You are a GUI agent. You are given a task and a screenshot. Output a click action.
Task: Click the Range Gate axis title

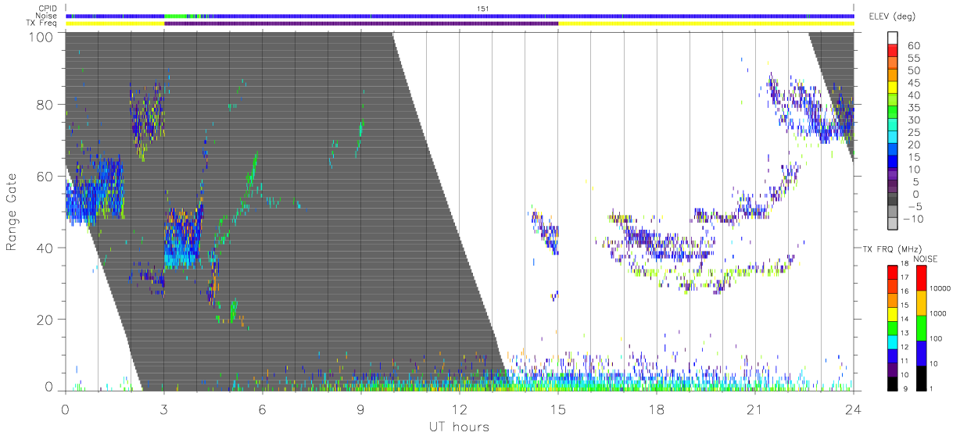[x=13, y=212]
